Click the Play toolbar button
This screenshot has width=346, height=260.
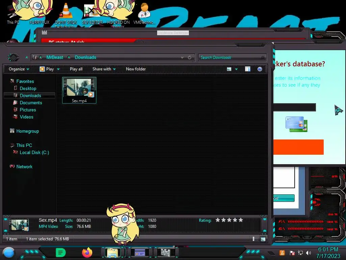pyautogui.click(x=47, y=69)
